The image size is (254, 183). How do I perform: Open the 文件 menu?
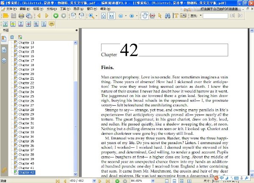[11, 9]
